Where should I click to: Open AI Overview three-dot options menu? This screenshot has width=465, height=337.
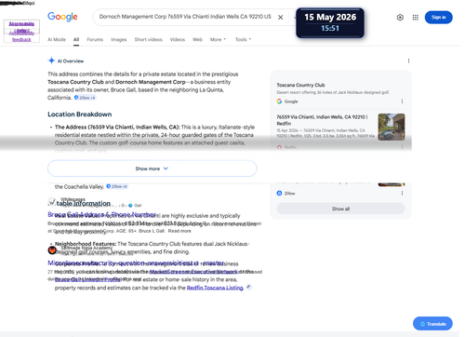[408, 61]
